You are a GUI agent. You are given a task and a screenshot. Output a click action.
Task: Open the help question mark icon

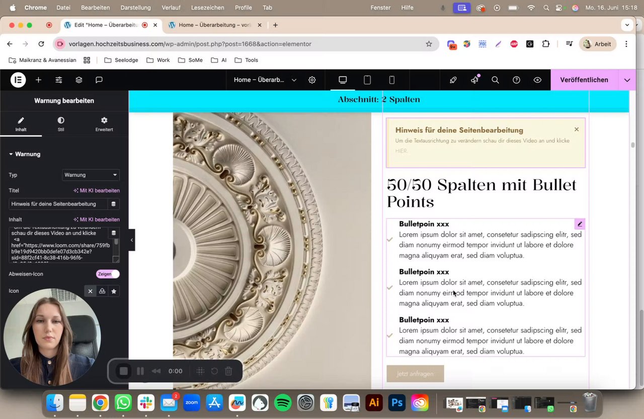516,80
